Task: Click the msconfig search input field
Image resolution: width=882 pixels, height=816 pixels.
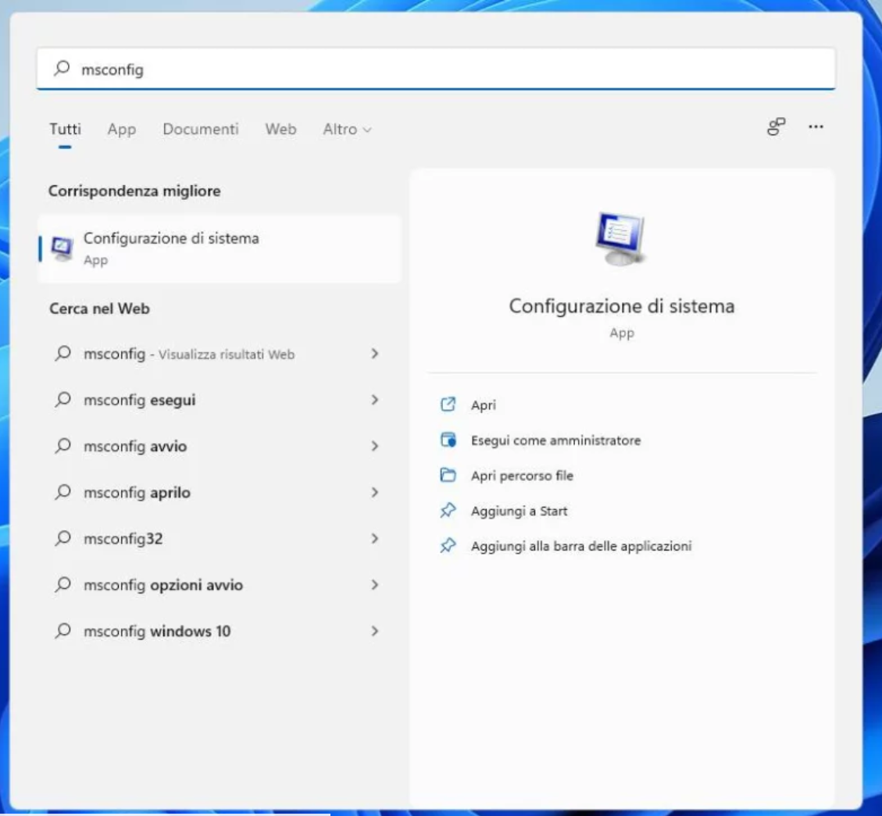Action: click(x=436, y=69)
